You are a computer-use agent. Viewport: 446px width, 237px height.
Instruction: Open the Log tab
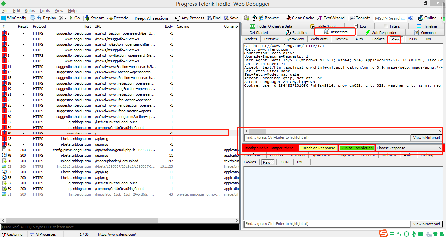[x=360, y=26]
